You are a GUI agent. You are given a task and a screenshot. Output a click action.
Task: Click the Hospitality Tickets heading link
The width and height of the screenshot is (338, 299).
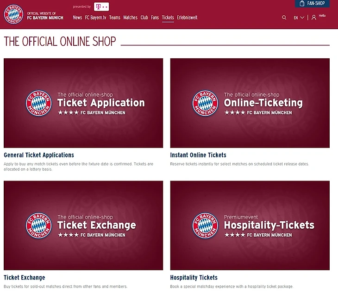pos(194,277)
